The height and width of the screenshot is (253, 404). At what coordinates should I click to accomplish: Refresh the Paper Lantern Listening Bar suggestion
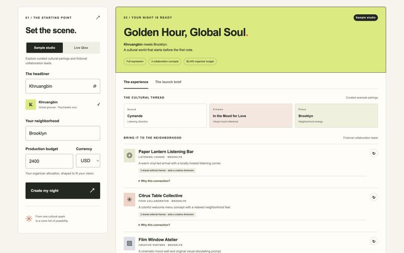pyautogui.click(x=373, y=153)
